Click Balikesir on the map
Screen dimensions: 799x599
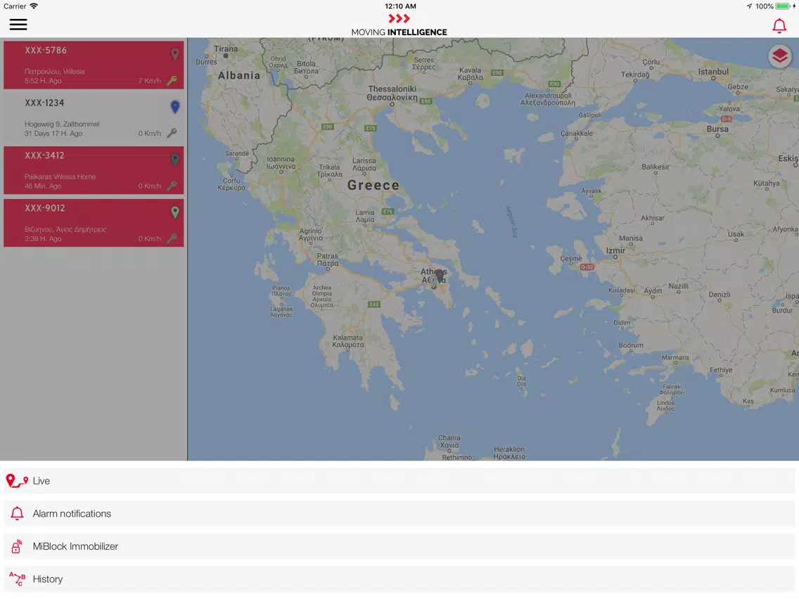[x=656, y=167]
